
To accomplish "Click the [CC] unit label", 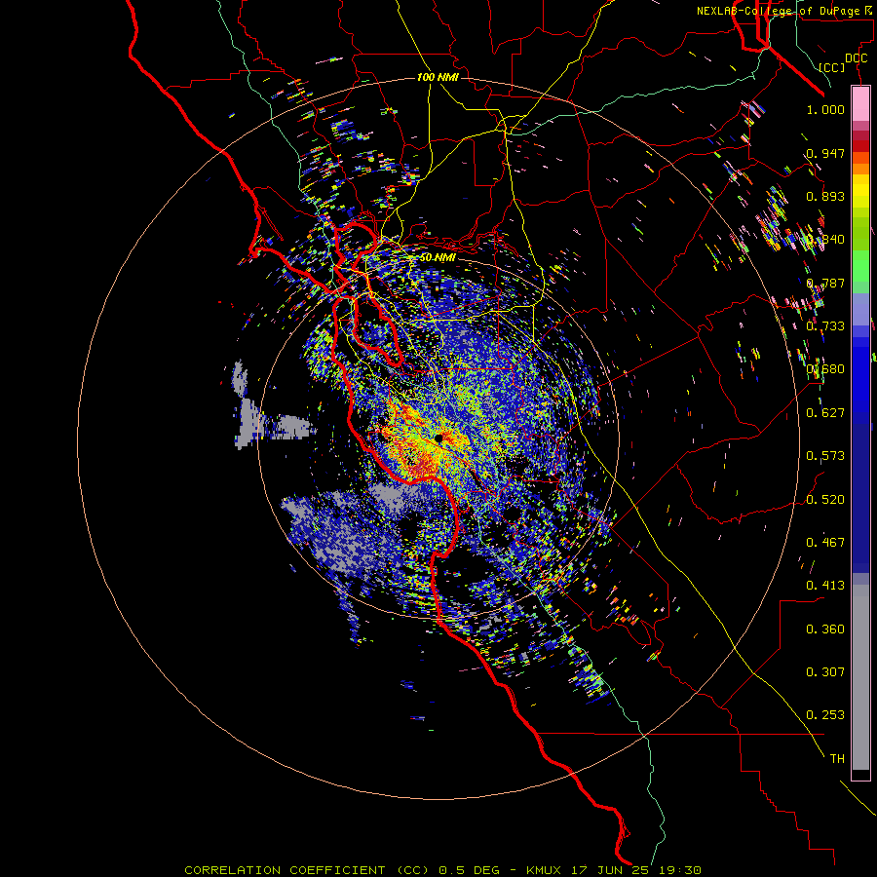I will [x=832, y=67].
